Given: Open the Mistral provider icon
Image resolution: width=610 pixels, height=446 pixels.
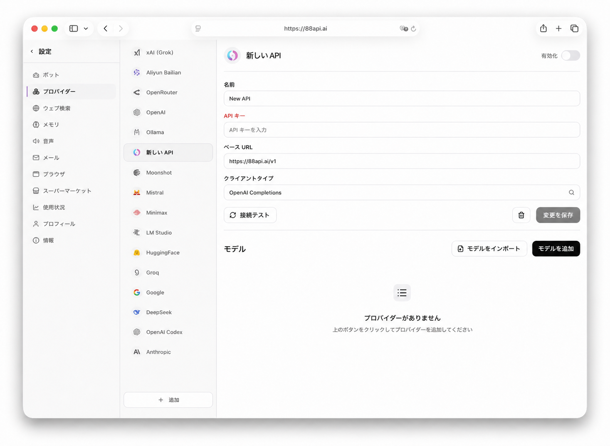Looking at the screenshot, I should [x=137, y=193].
